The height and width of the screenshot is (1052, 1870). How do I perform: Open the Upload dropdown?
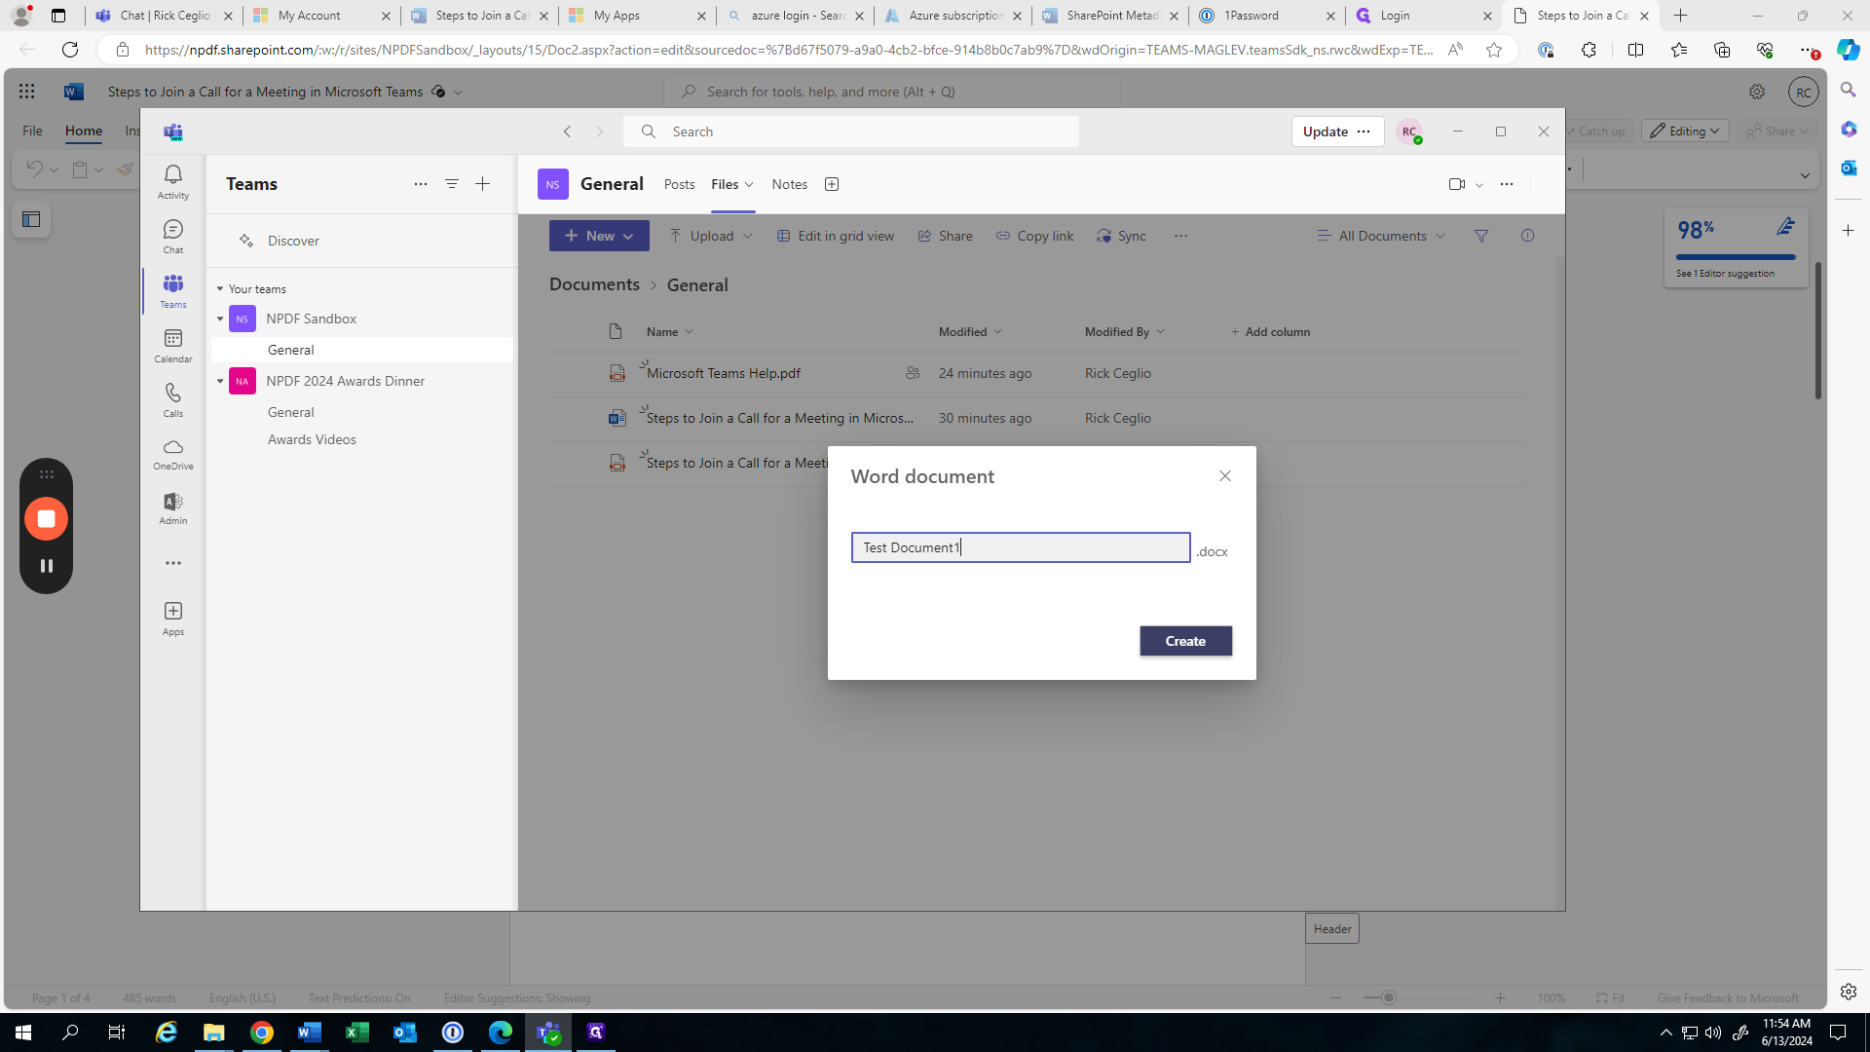(711, 236)
